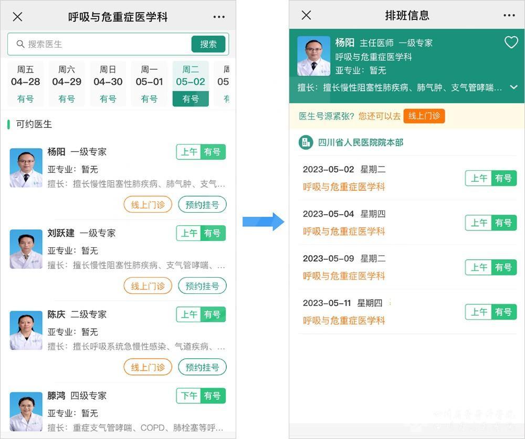The height and width of the screenshot is (439, 525).
Task: Click the magnifier icon in search box
Action: [20, 44]
